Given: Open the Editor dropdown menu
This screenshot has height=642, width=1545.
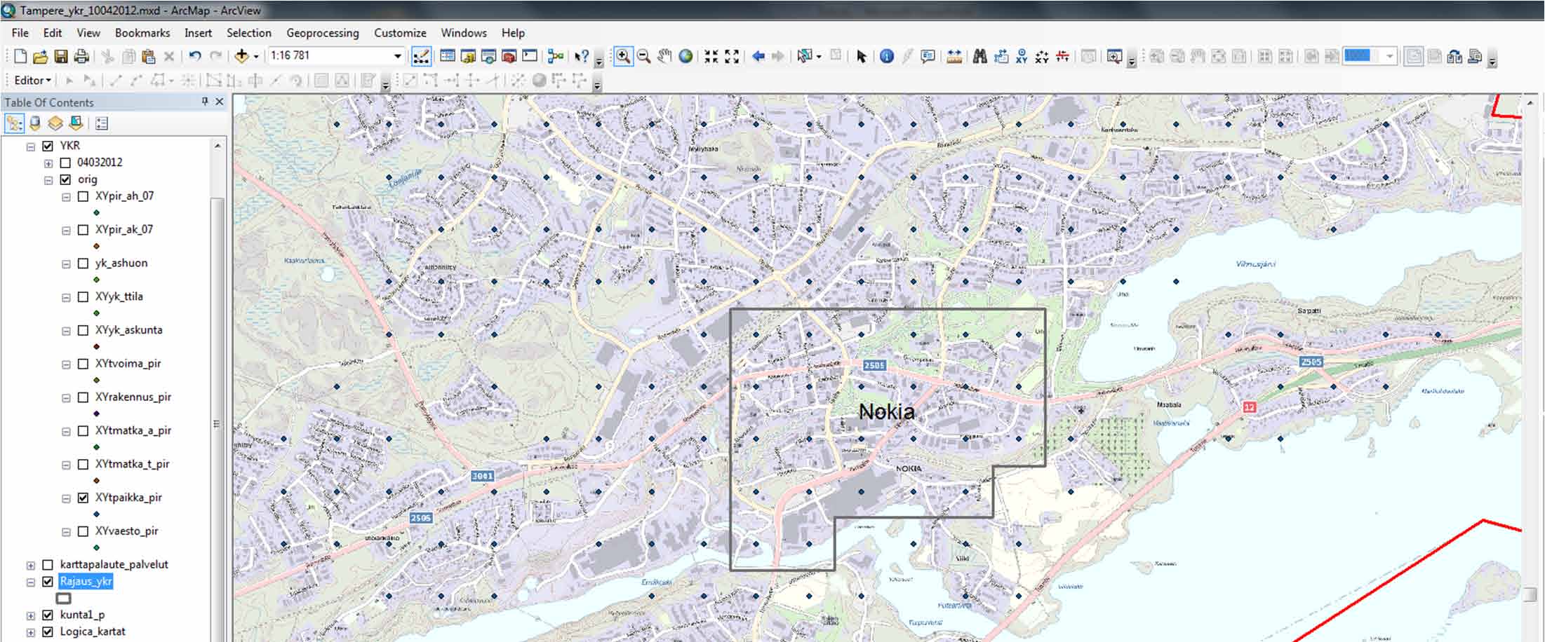Looking at the screenshot, I should tap(33, 81).
